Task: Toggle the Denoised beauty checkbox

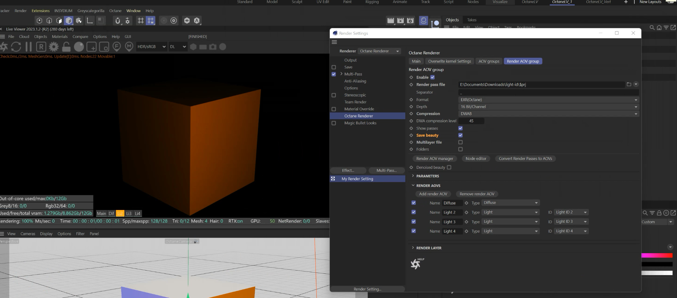Action: point(449,167)
